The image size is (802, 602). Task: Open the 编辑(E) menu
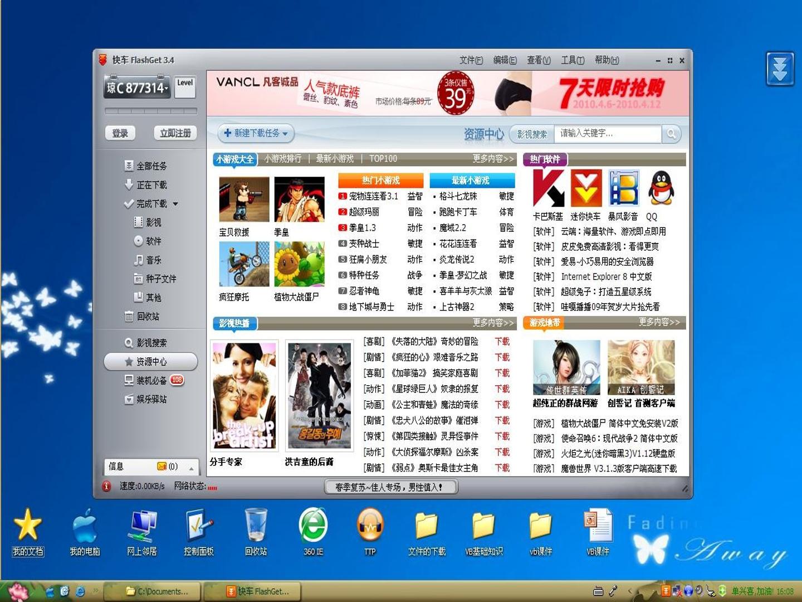(505, 60)
